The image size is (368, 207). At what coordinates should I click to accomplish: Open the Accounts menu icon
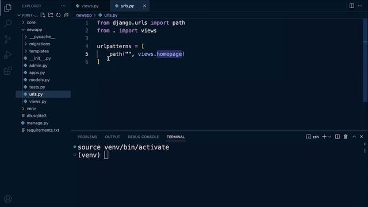7,199
